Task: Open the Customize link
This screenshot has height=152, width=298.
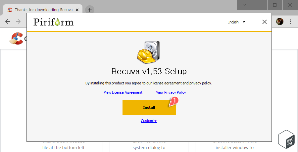Action: point(149,121)
